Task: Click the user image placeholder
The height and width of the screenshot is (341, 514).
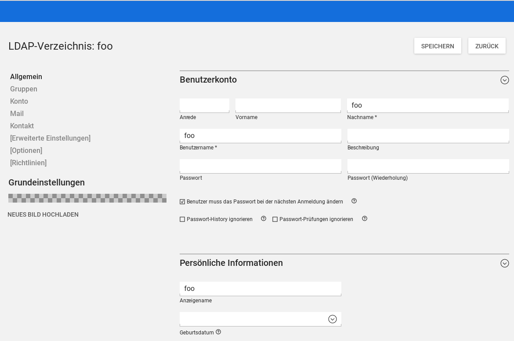Action: tap(87, 198)
